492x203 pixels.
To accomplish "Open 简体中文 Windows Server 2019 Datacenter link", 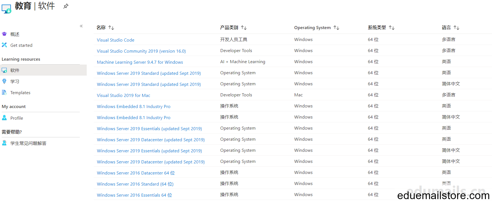I will coord(151,162).
